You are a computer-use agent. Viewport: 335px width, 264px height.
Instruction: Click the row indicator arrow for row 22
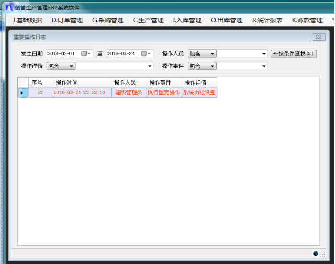click(x=22, y=93)
